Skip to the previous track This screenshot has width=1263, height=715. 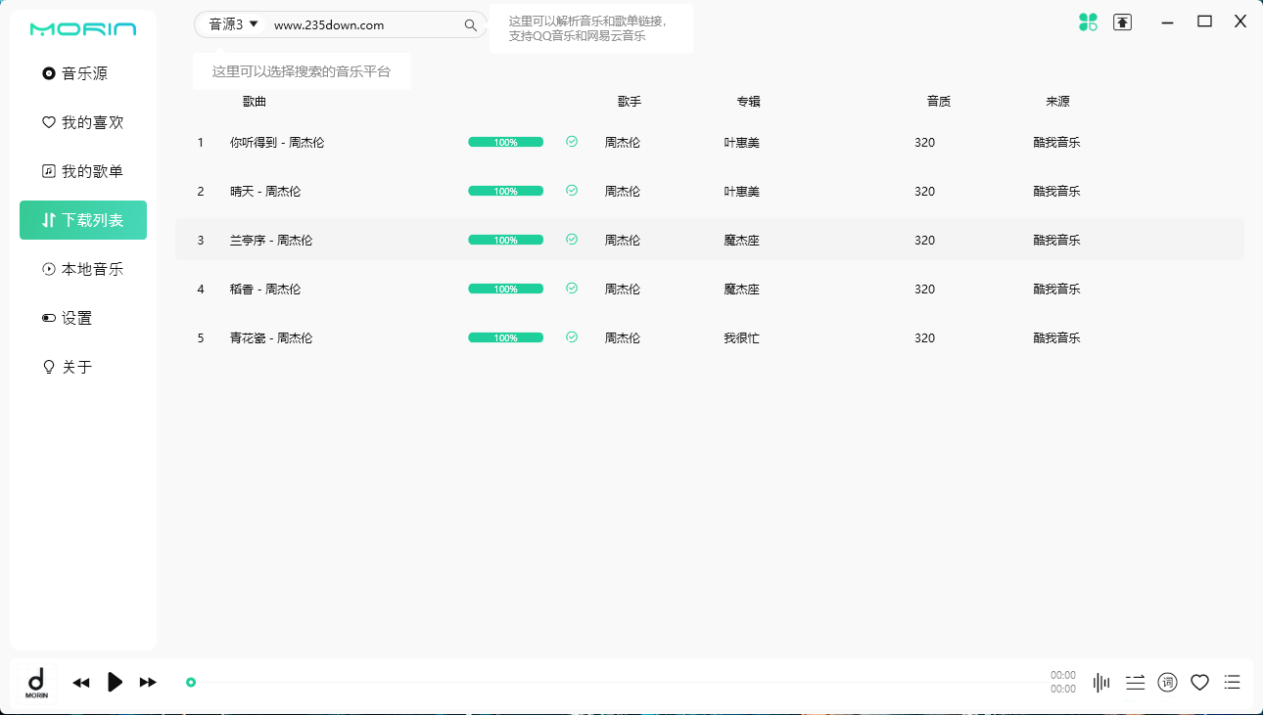tap(81, 683)
